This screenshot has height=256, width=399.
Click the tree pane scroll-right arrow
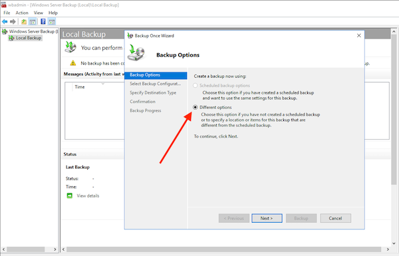coord(55,249)
